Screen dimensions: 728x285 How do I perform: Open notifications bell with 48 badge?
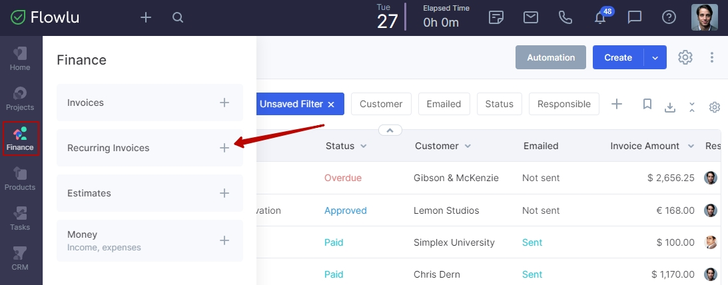(601, 17)
